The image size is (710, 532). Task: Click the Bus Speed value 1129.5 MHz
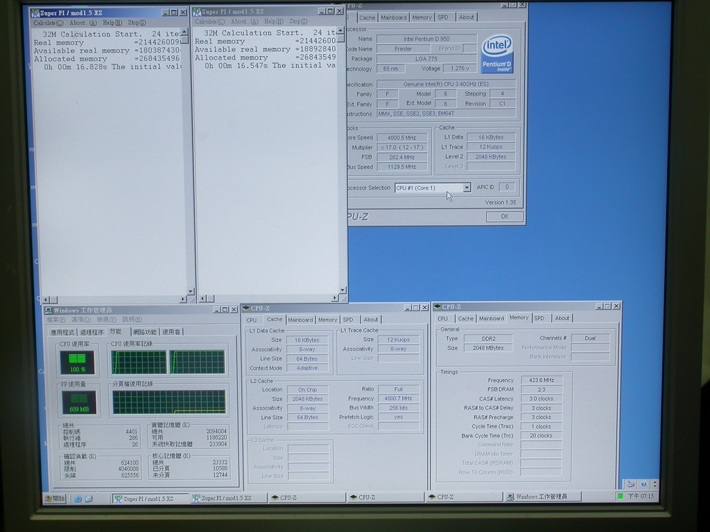(x=401, y=167)
